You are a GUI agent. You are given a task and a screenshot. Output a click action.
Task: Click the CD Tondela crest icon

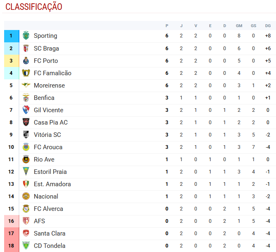click(x=26, y=245)
